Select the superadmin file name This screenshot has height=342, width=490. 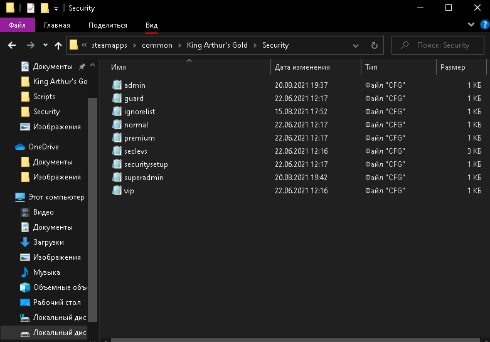pos(144,178)
